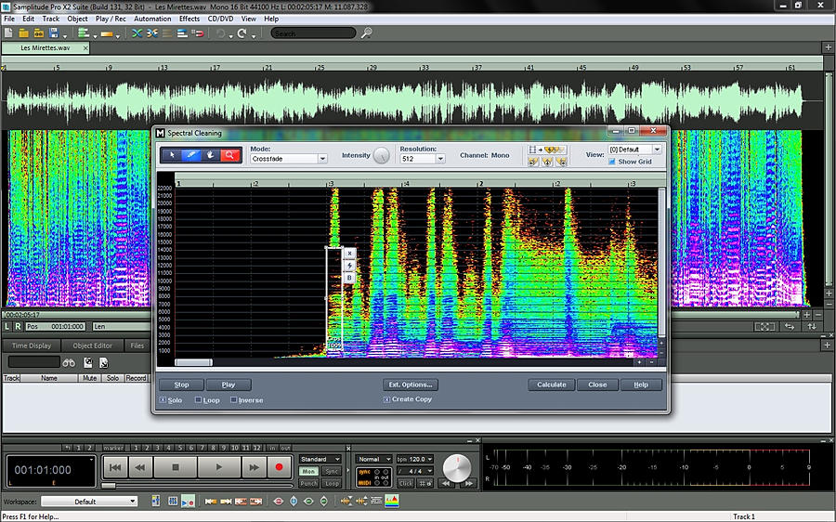
Task: Open the mixer icon in bottom toolbar
Action: (x=173, y=502)
